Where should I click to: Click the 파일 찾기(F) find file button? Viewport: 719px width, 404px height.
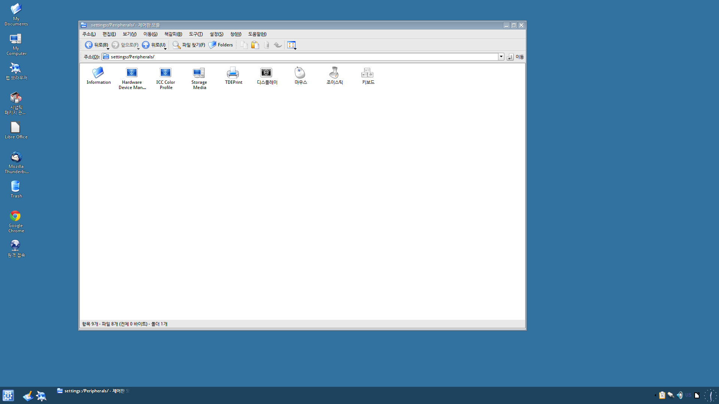[188, 45]
